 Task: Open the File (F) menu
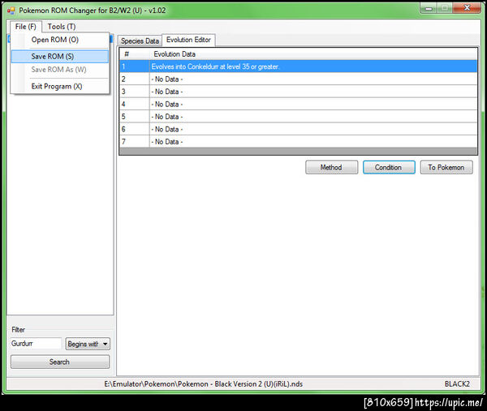[x=25, y=27]
